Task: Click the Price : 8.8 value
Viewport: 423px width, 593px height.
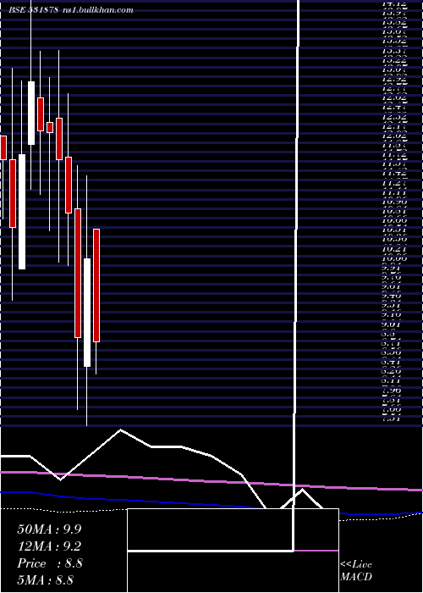Action: coord(50,563)
